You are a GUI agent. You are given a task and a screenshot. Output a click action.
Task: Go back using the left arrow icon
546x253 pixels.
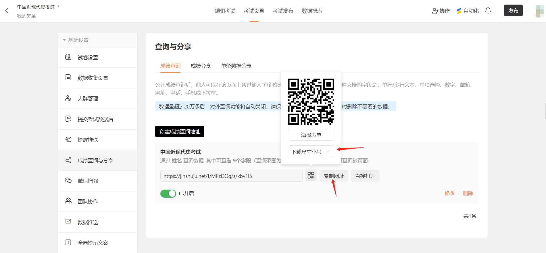[x=7, y=11]
